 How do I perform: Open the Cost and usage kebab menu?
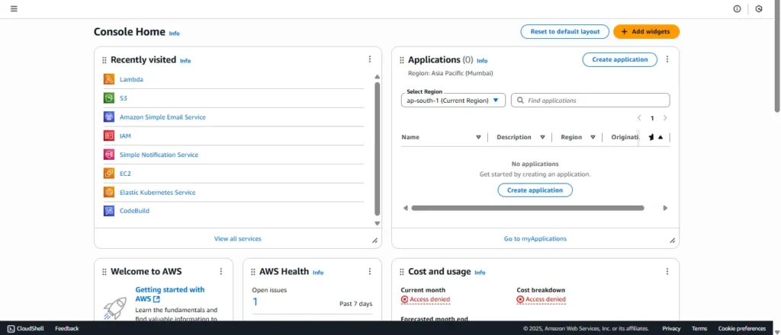click(667, 271)
